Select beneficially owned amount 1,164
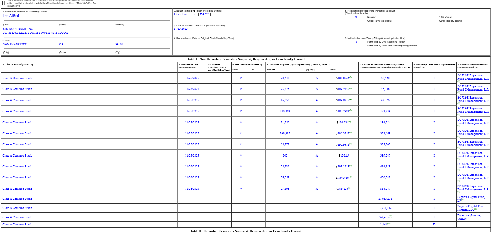The image size is (491, 232). coord(384,225)
